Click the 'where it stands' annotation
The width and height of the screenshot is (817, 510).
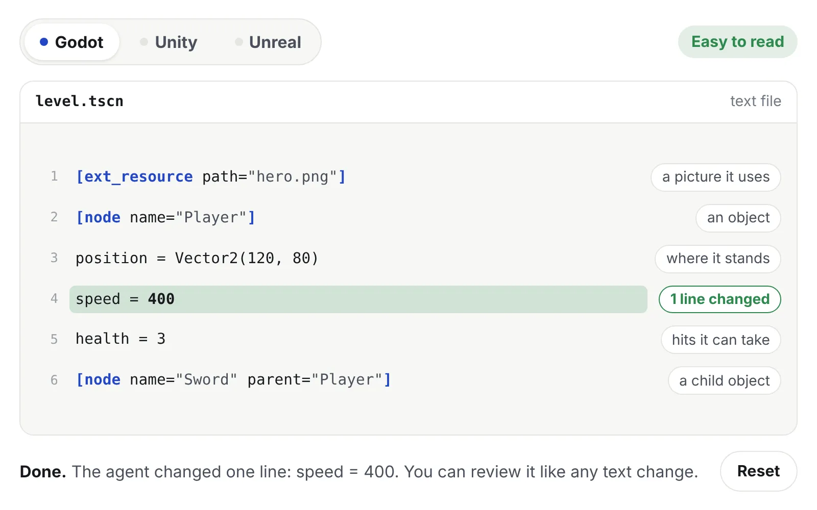(717, 259)
